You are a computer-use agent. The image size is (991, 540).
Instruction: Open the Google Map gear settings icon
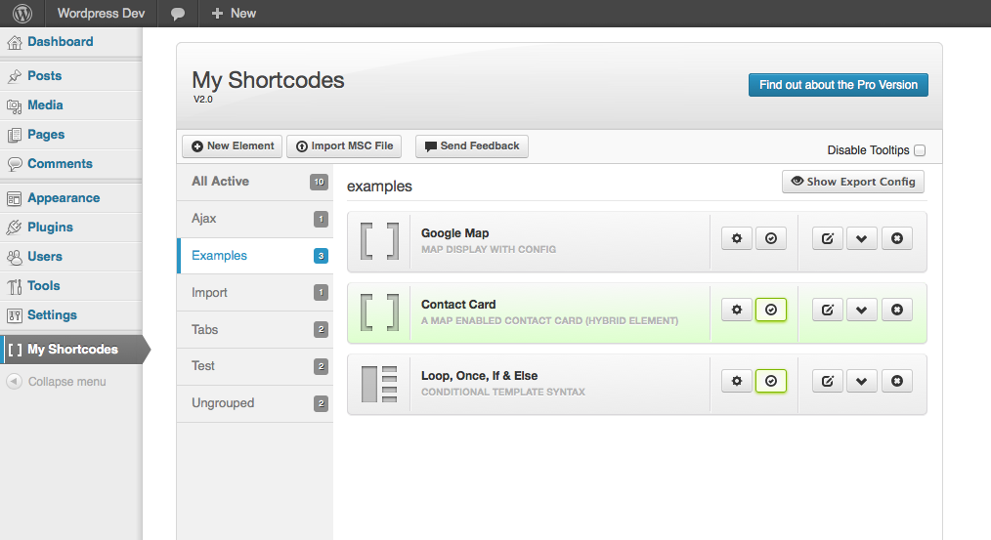737,238
